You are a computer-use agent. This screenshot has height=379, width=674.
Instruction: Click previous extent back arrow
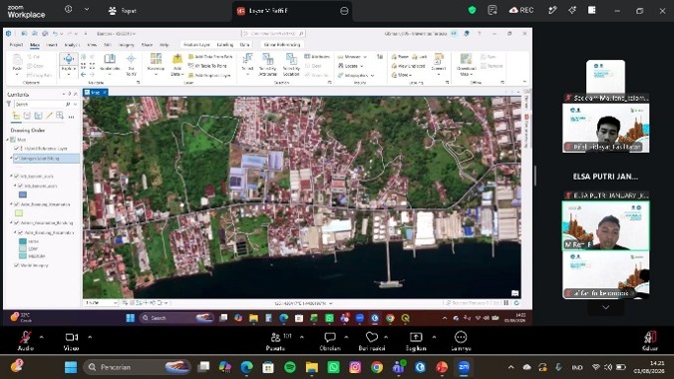(84, 75)
